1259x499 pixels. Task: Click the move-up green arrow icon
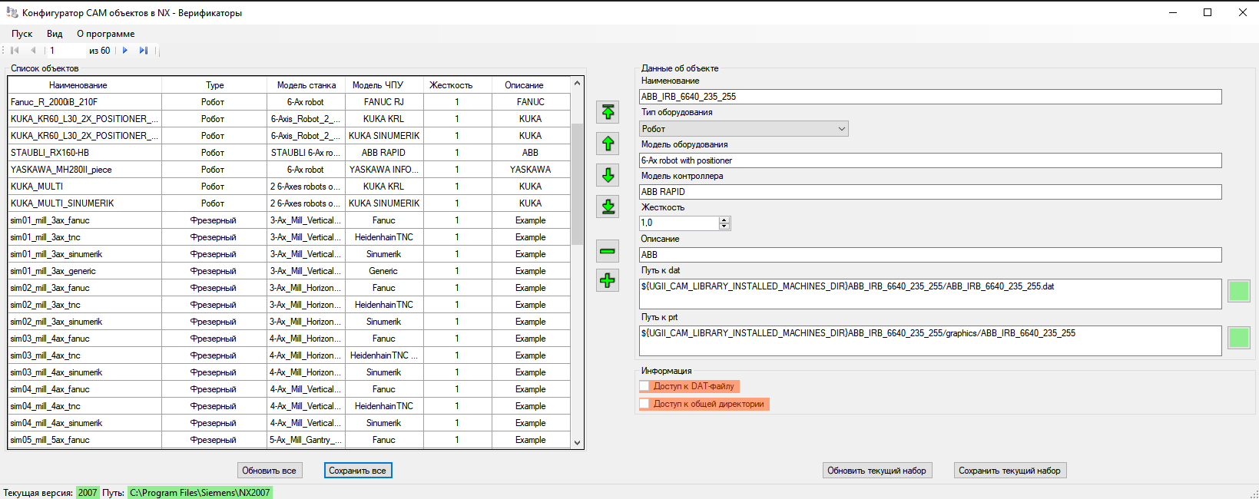tap(608, 144)
